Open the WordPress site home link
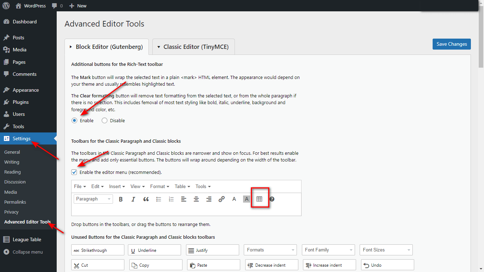 point(31,6)
